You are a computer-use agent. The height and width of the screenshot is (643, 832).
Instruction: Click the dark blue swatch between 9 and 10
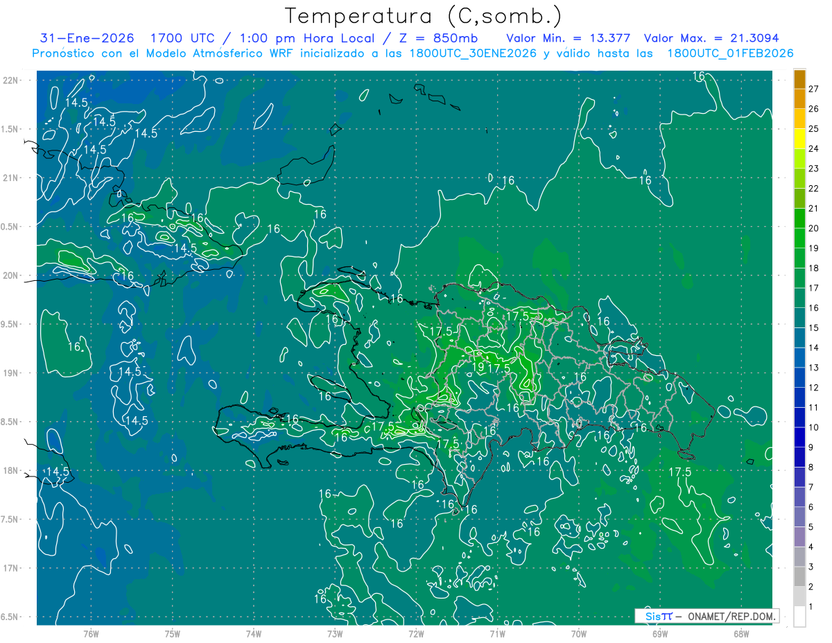799,437
